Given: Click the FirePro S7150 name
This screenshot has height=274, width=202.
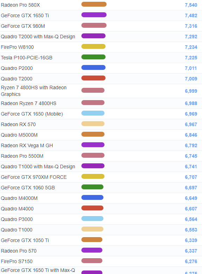Looking at the screenshot, I should (x=16, y=261).
